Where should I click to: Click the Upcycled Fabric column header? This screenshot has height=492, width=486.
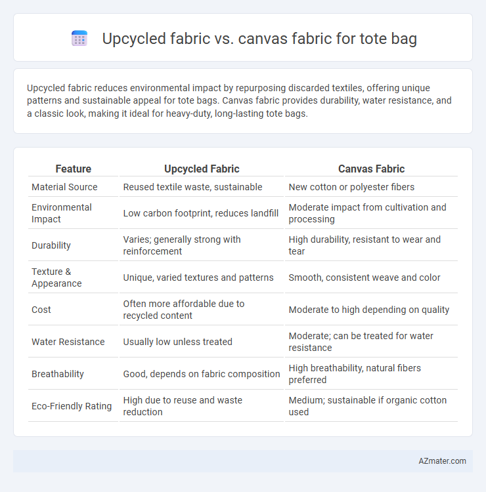[x=202, y=169]
